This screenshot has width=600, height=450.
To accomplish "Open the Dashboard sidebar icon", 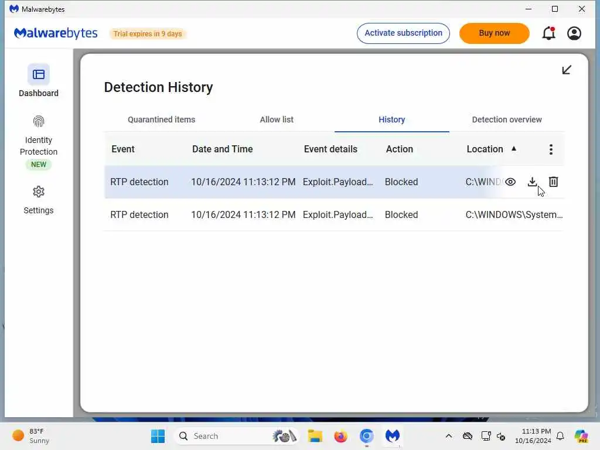I will 38,74.
